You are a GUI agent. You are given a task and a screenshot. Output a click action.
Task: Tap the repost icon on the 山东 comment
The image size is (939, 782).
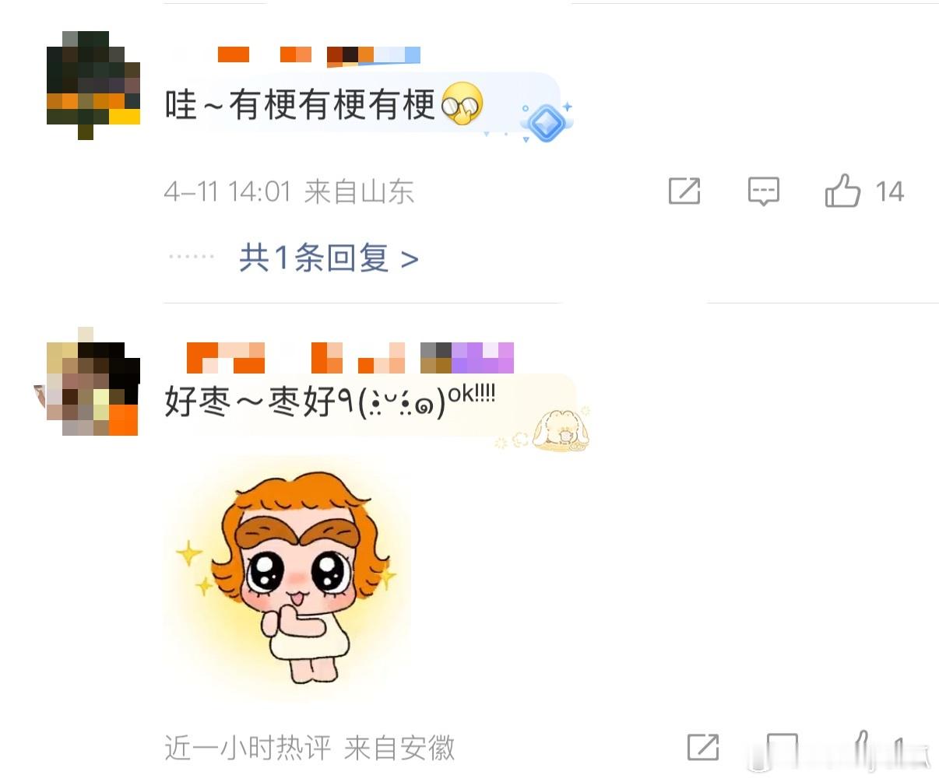pos(684,191)
